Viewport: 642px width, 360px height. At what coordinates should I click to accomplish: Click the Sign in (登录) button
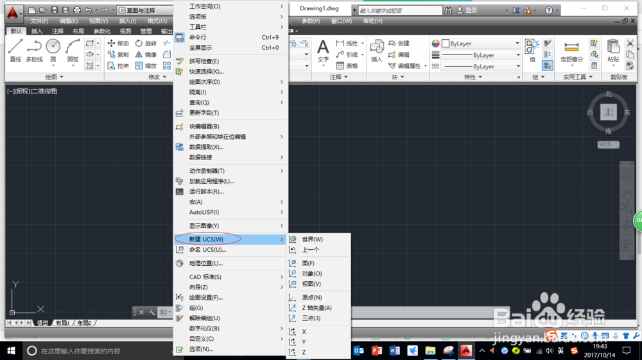[467, 10]
